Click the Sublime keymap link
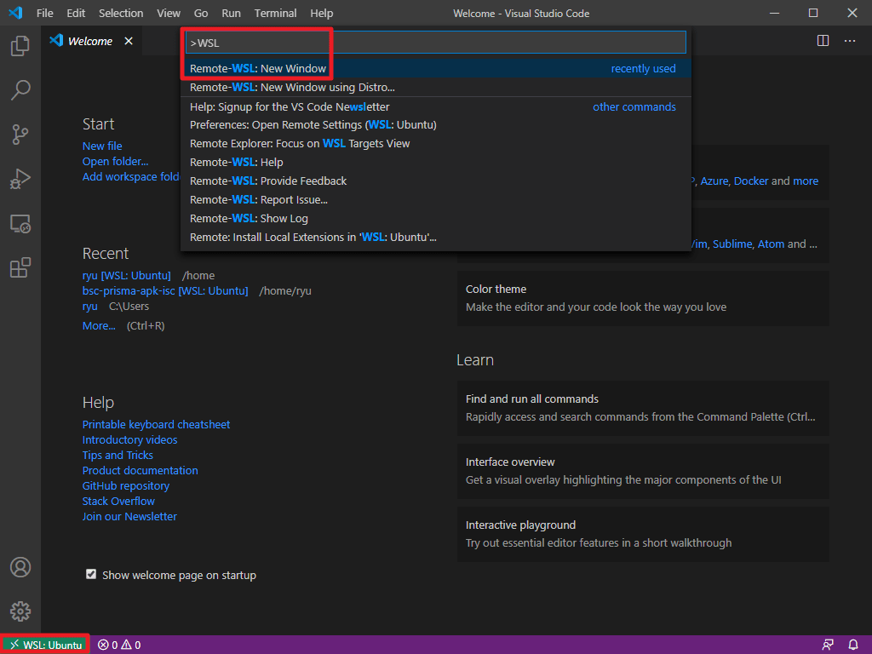Image resolution: width=872 pixels, height=654 pixels. 732,244
